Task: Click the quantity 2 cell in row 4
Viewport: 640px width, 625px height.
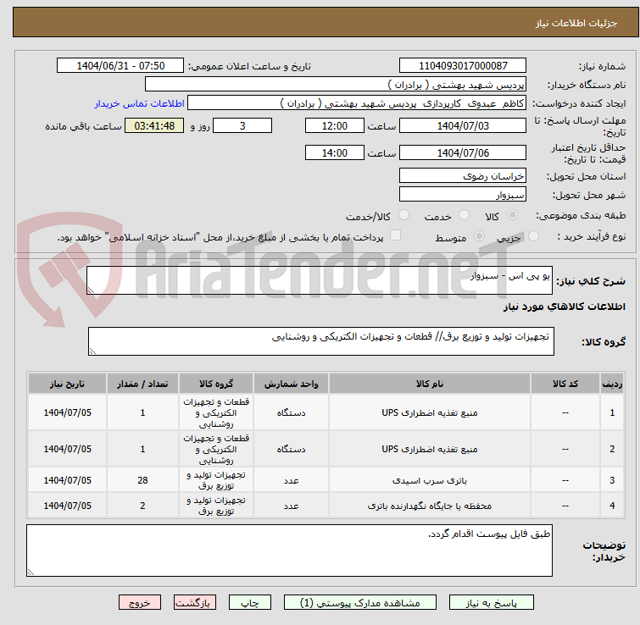Action: point(142,506)
